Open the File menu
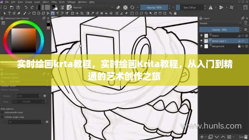The width and height of the screenshot is (249, 140). pyautogui.click(x=7, y=2)
